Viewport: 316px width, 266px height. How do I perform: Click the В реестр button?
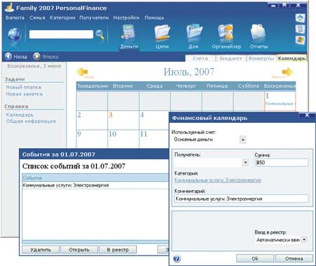(118, 250)
